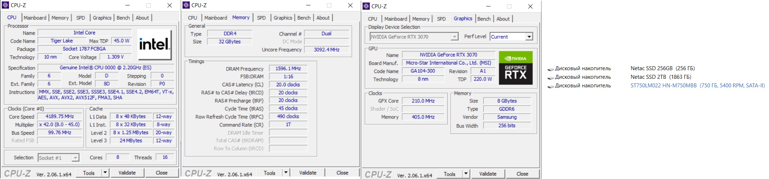Click the Close button in the Graphics window

point(522,174)
